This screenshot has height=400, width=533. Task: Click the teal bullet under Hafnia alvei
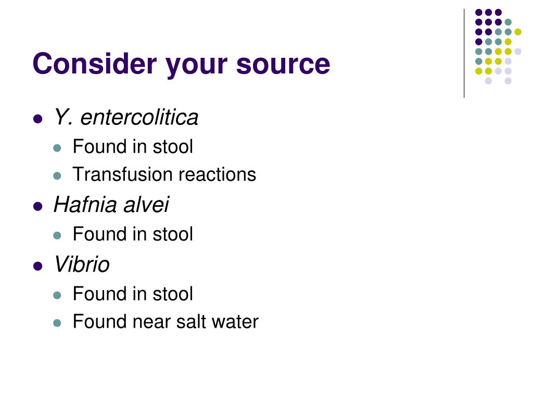tap(57, 235)
